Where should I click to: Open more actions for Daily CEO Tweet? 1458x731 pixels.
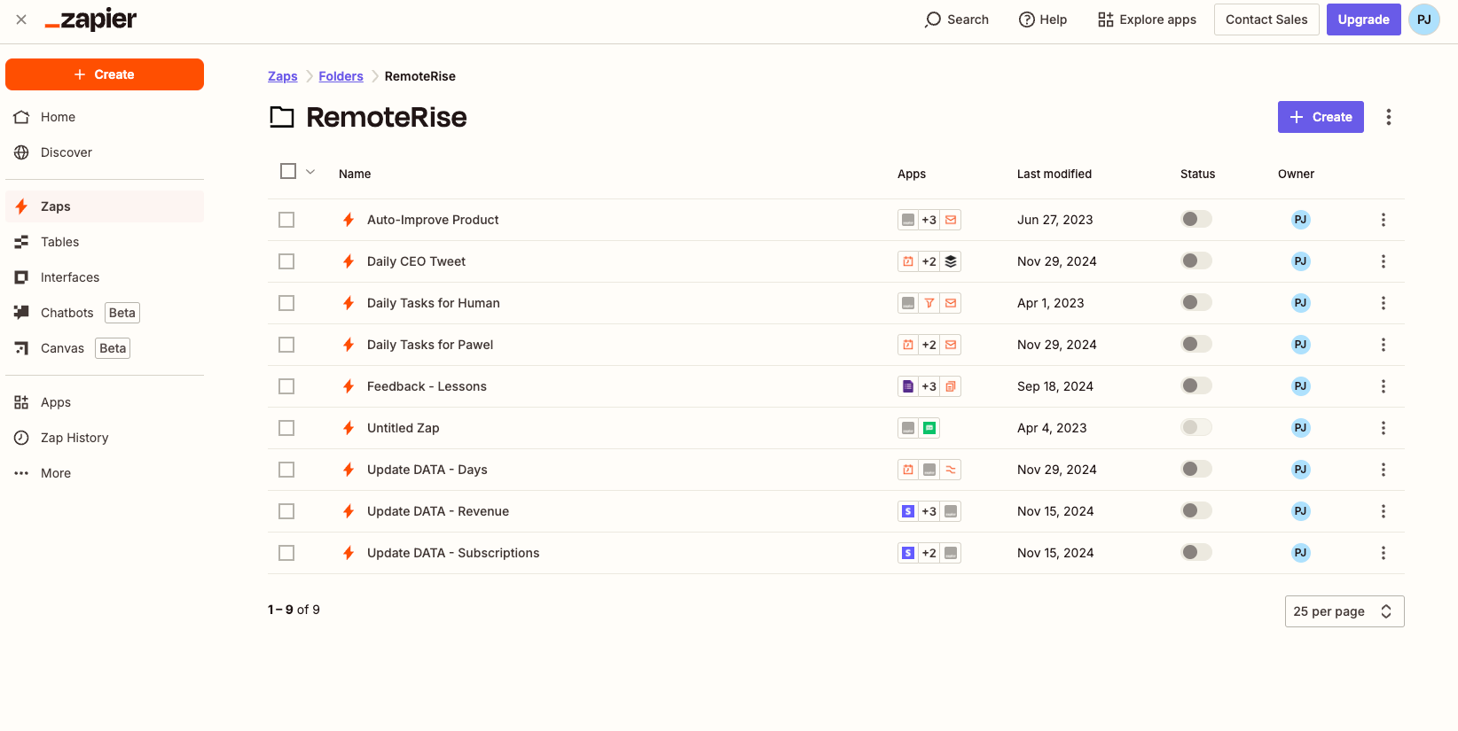(x=1384, y=261)
